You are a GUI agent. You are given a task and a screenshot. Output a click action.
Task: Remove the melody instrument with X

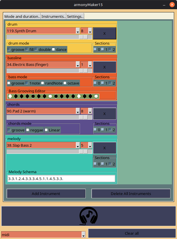click(x=105, y=148)
